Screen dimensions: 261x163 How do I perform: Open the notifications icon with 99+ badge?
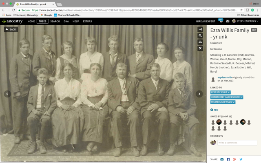coord(221,21)
